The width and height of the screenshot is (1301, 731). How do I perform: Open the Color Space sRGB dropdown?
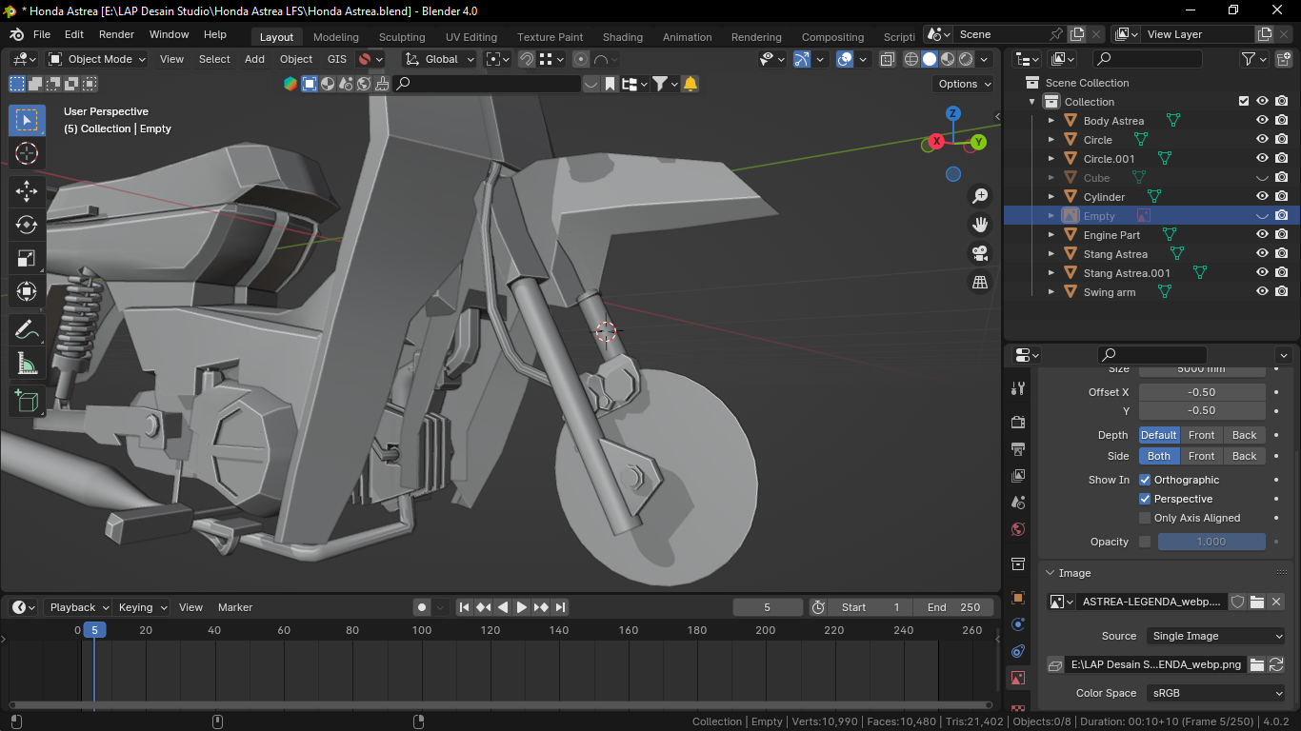(1215, 693)
